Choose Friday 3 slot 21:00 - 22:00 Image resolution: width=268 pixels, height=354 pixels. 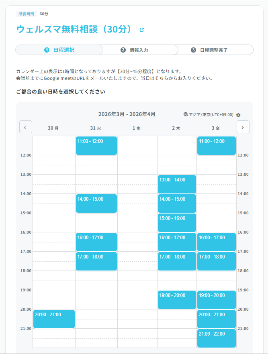217,338
